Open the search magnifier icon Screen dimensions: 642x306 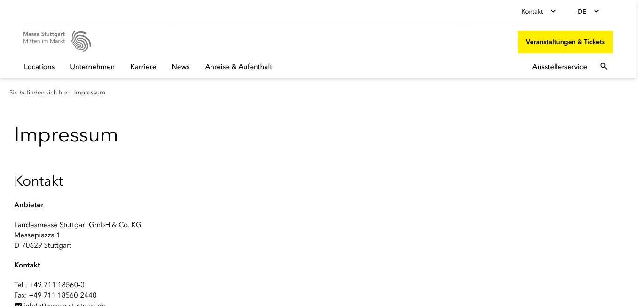point(604,66)
